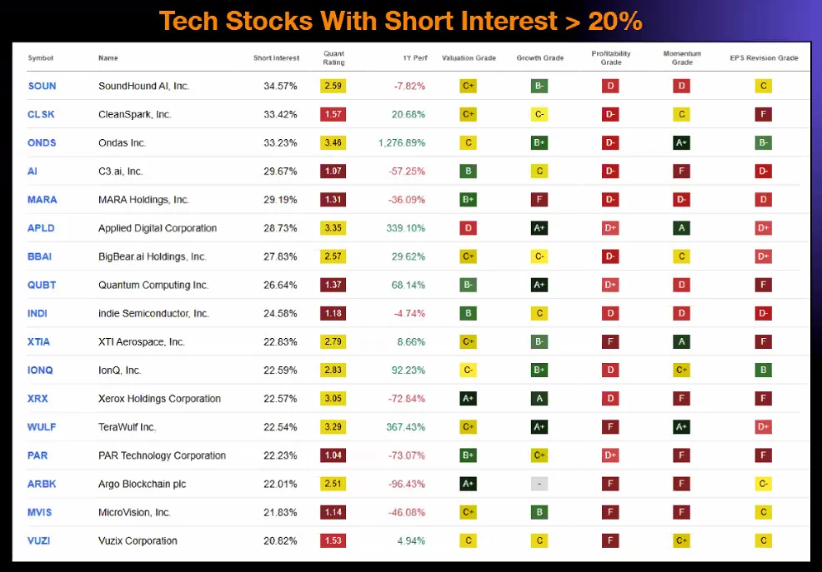Click the Quantum Computing Inc. name
The height and width of the screenshot is (572, 822).
(153, 286)
